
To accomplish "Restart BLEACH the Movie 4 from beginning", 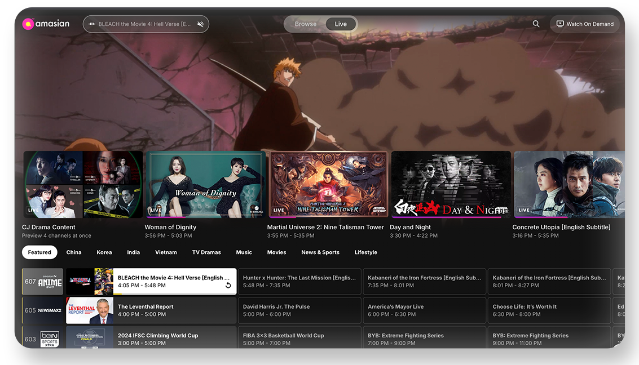I will [228, 285].
